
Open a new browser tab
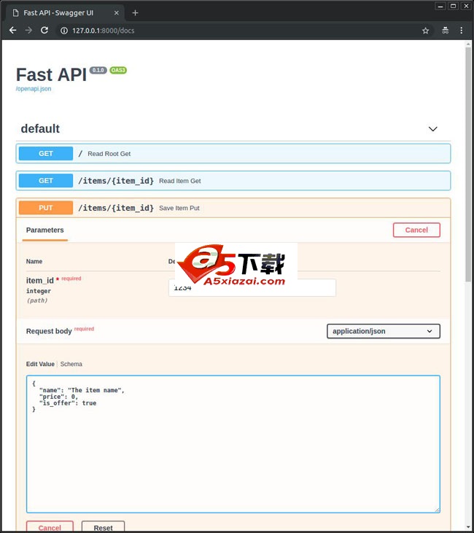[x=135, y=13]
